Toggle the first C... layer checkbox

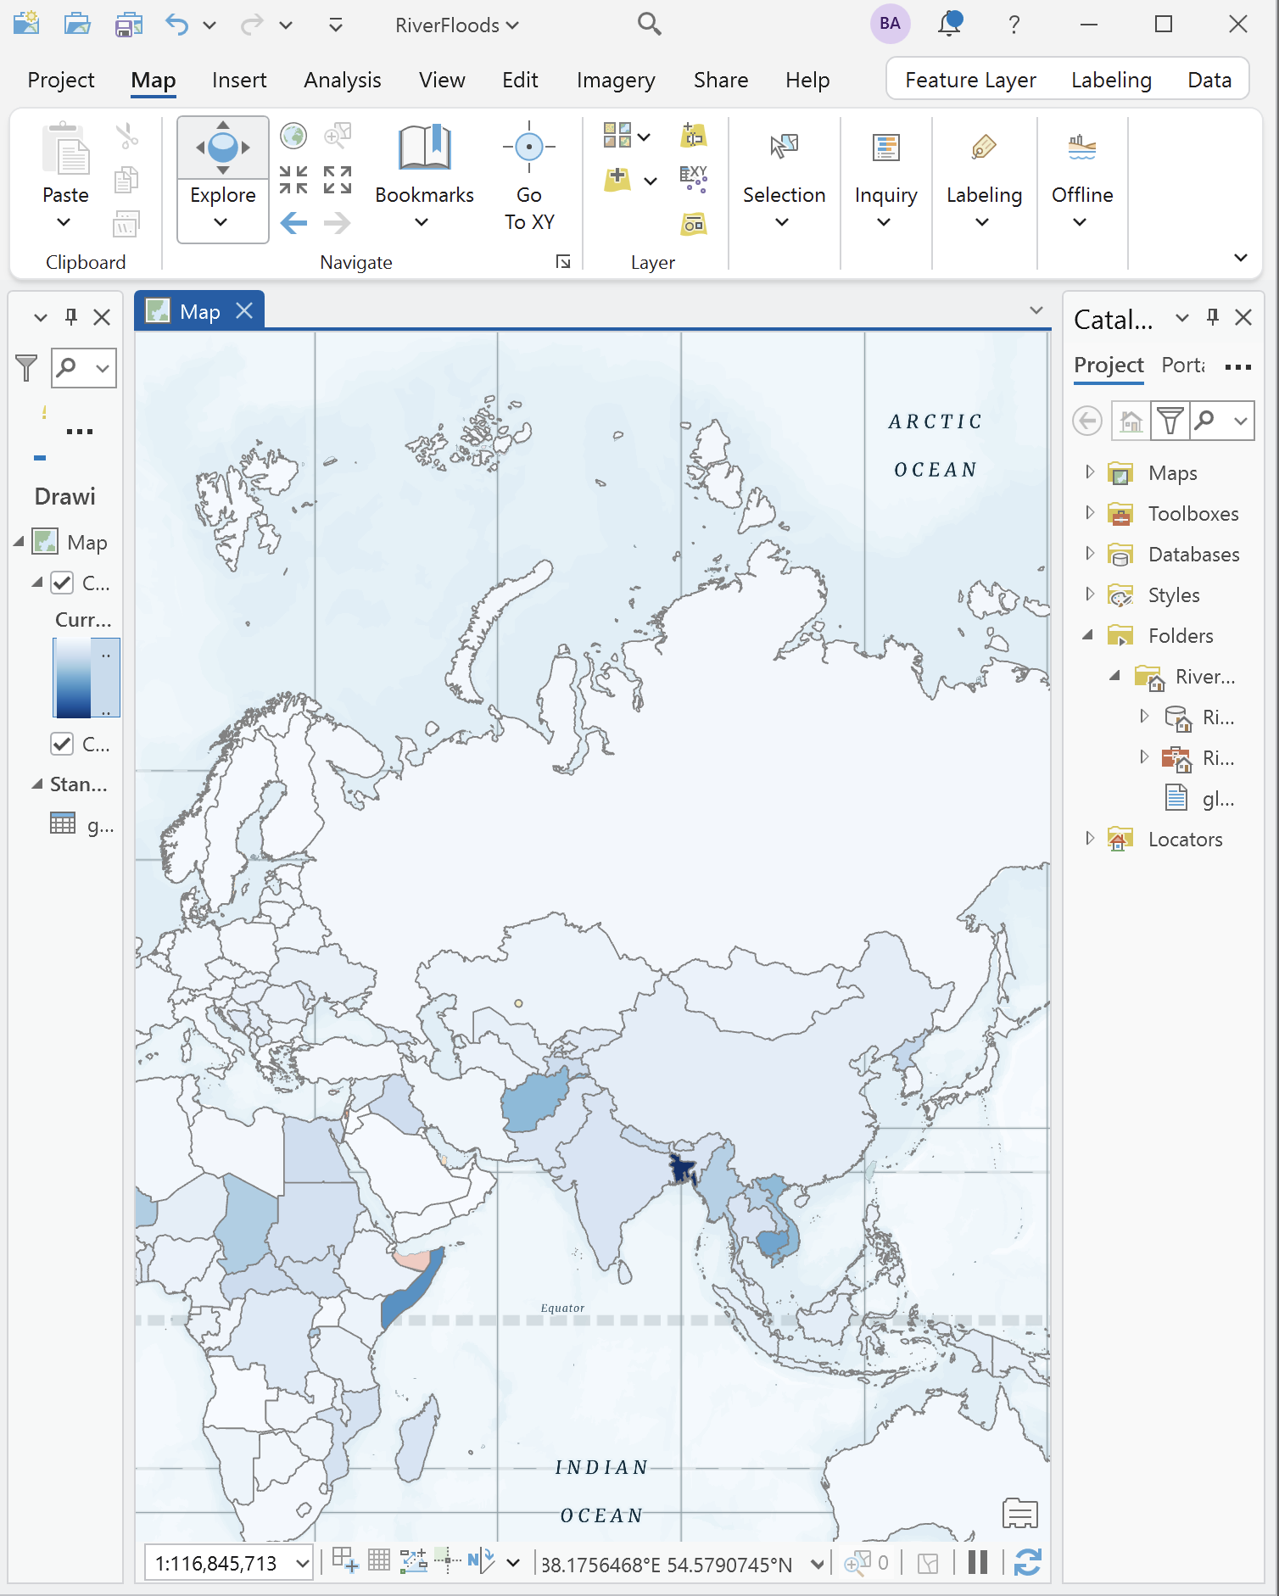pos(62,583)
